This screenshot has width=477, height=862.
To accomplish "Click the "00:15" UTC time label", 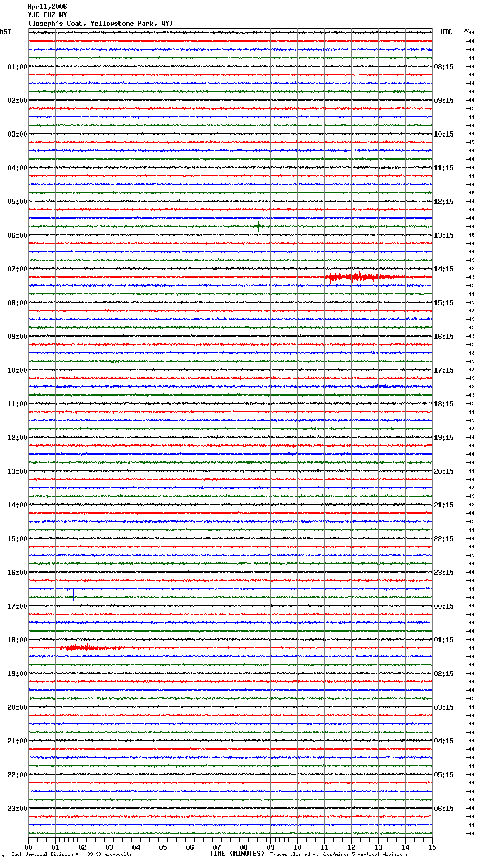I will coord(444,606).
